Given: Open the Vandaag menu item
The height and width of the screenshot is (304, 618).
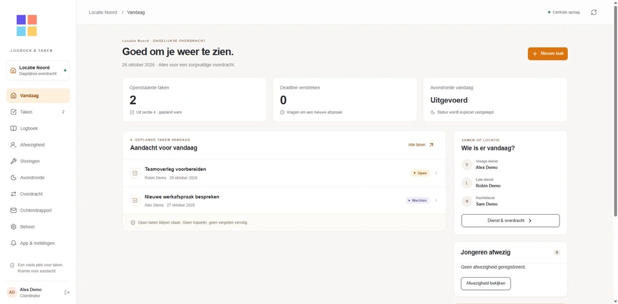Looking at the screenshot, I should pyautogui.click(x=38, y=96).
